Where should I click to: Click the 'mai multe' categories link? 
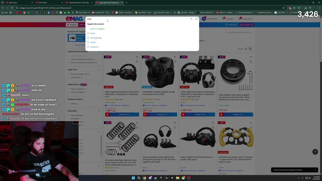pos(80,45)
